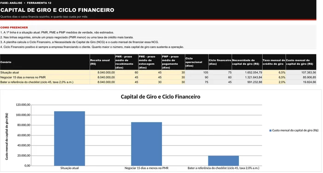
Task: Click the 'Negociar 15 dias a menos no PMR' table cell
Action: coord(45,77)
